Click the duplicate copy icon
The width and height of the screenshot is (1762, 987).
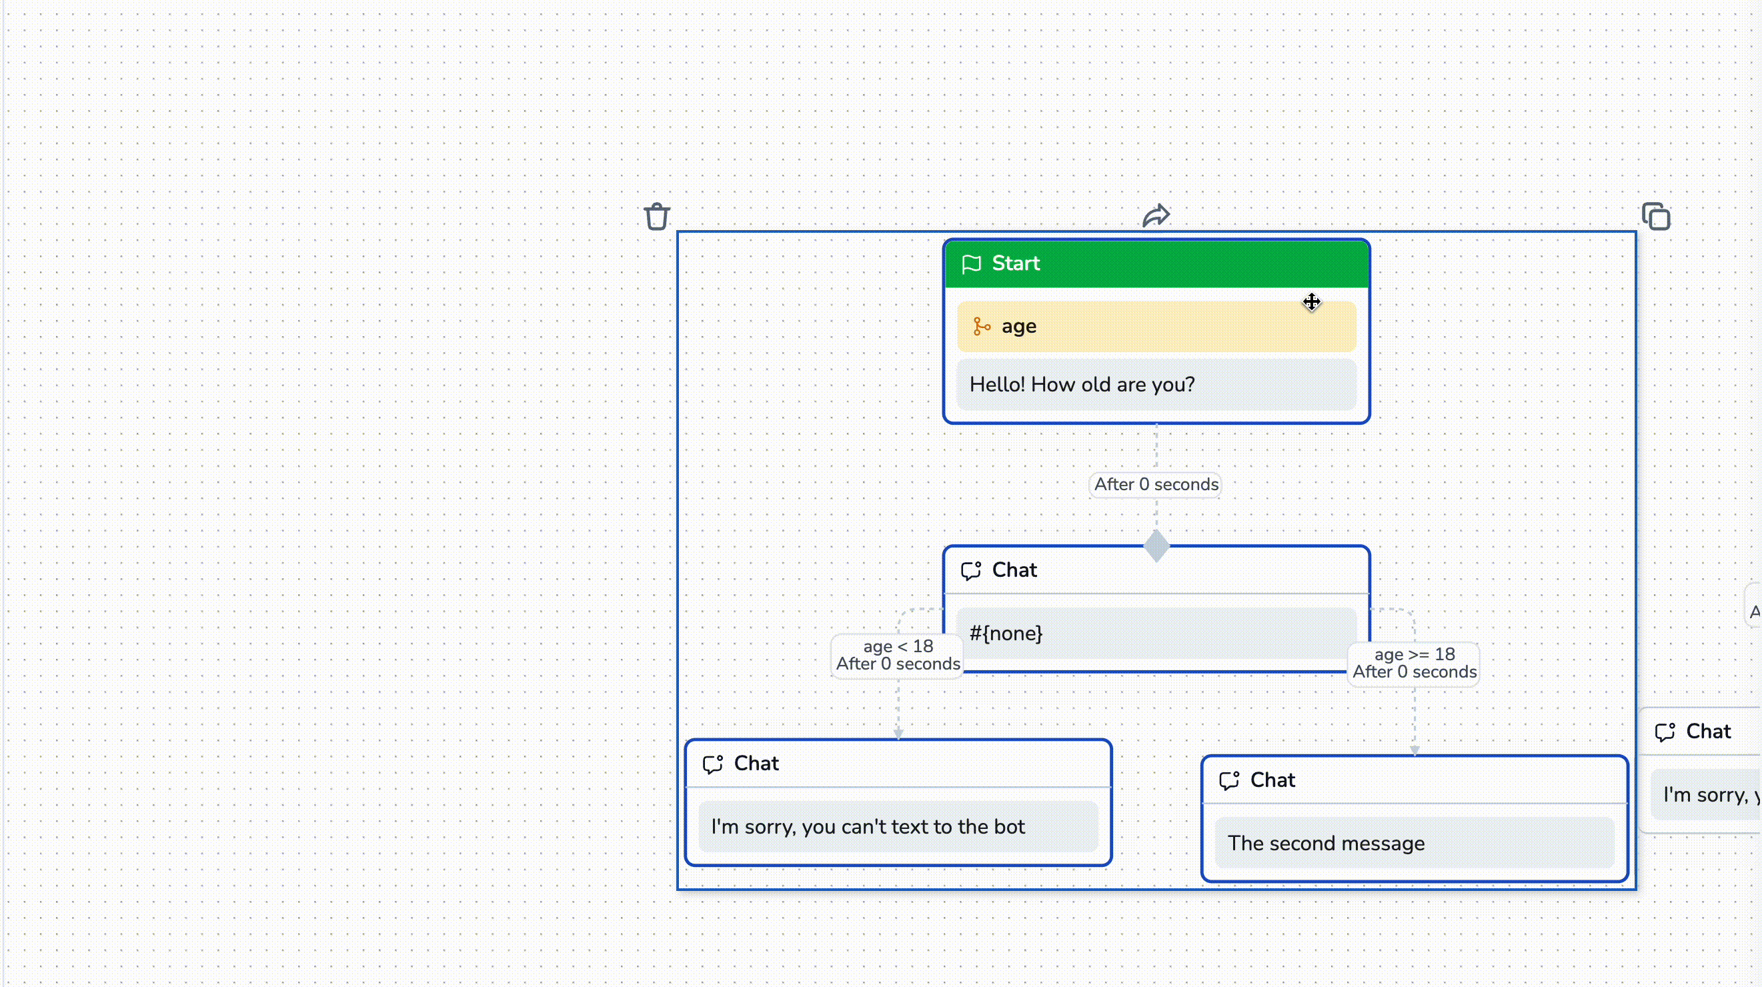(1656, 217)
